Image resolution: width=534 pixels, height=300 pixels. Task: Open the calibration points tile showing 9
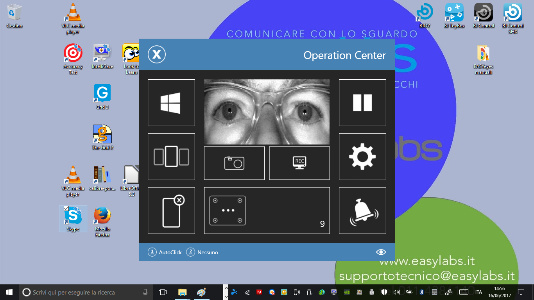click(x=267, y=211)
